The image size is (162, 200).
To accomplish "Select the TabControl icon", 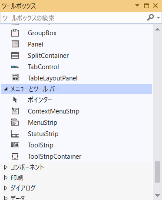I will [15, 67].
